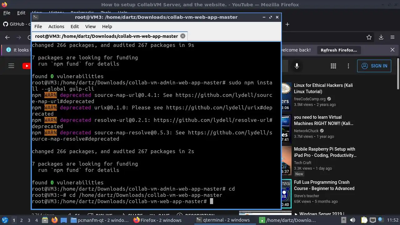Open the qterminal Edit menu
The width and height of the screenshot is (400, 225).
(75, 27)
